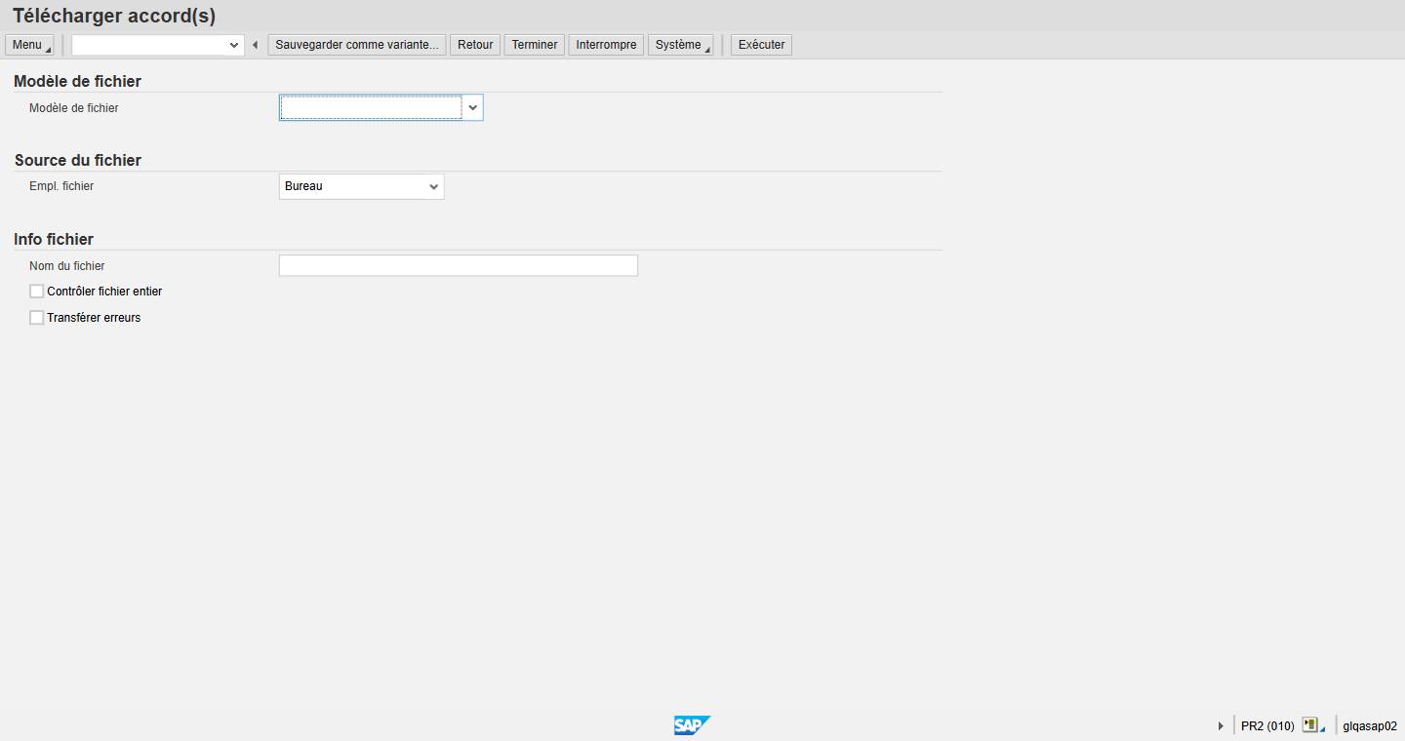The width and height of the screenshot is (1405, 741).
Task: Click the Terminer button
Action: point(535,45)
